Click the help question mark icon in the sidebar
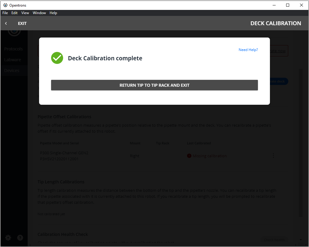 coord(20,238)
